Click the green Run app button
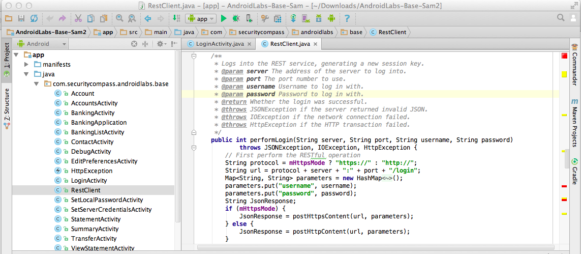Image resolution: width=581 pixels, height=254 pixels. tap(224, 18)
